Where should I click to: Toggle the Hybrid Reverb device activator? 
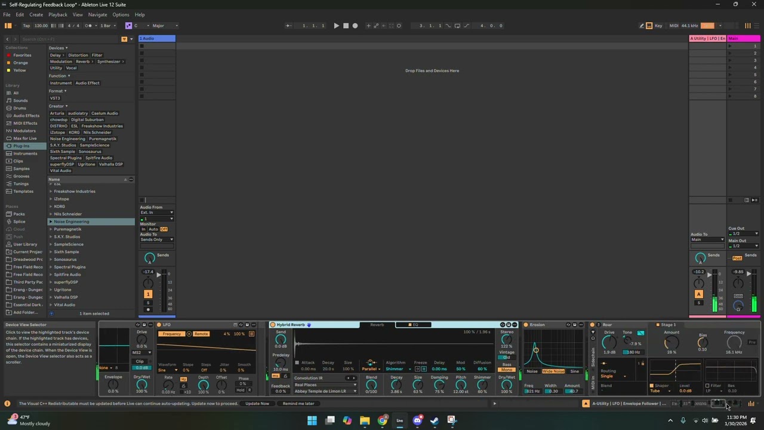(x=273, y=325)
